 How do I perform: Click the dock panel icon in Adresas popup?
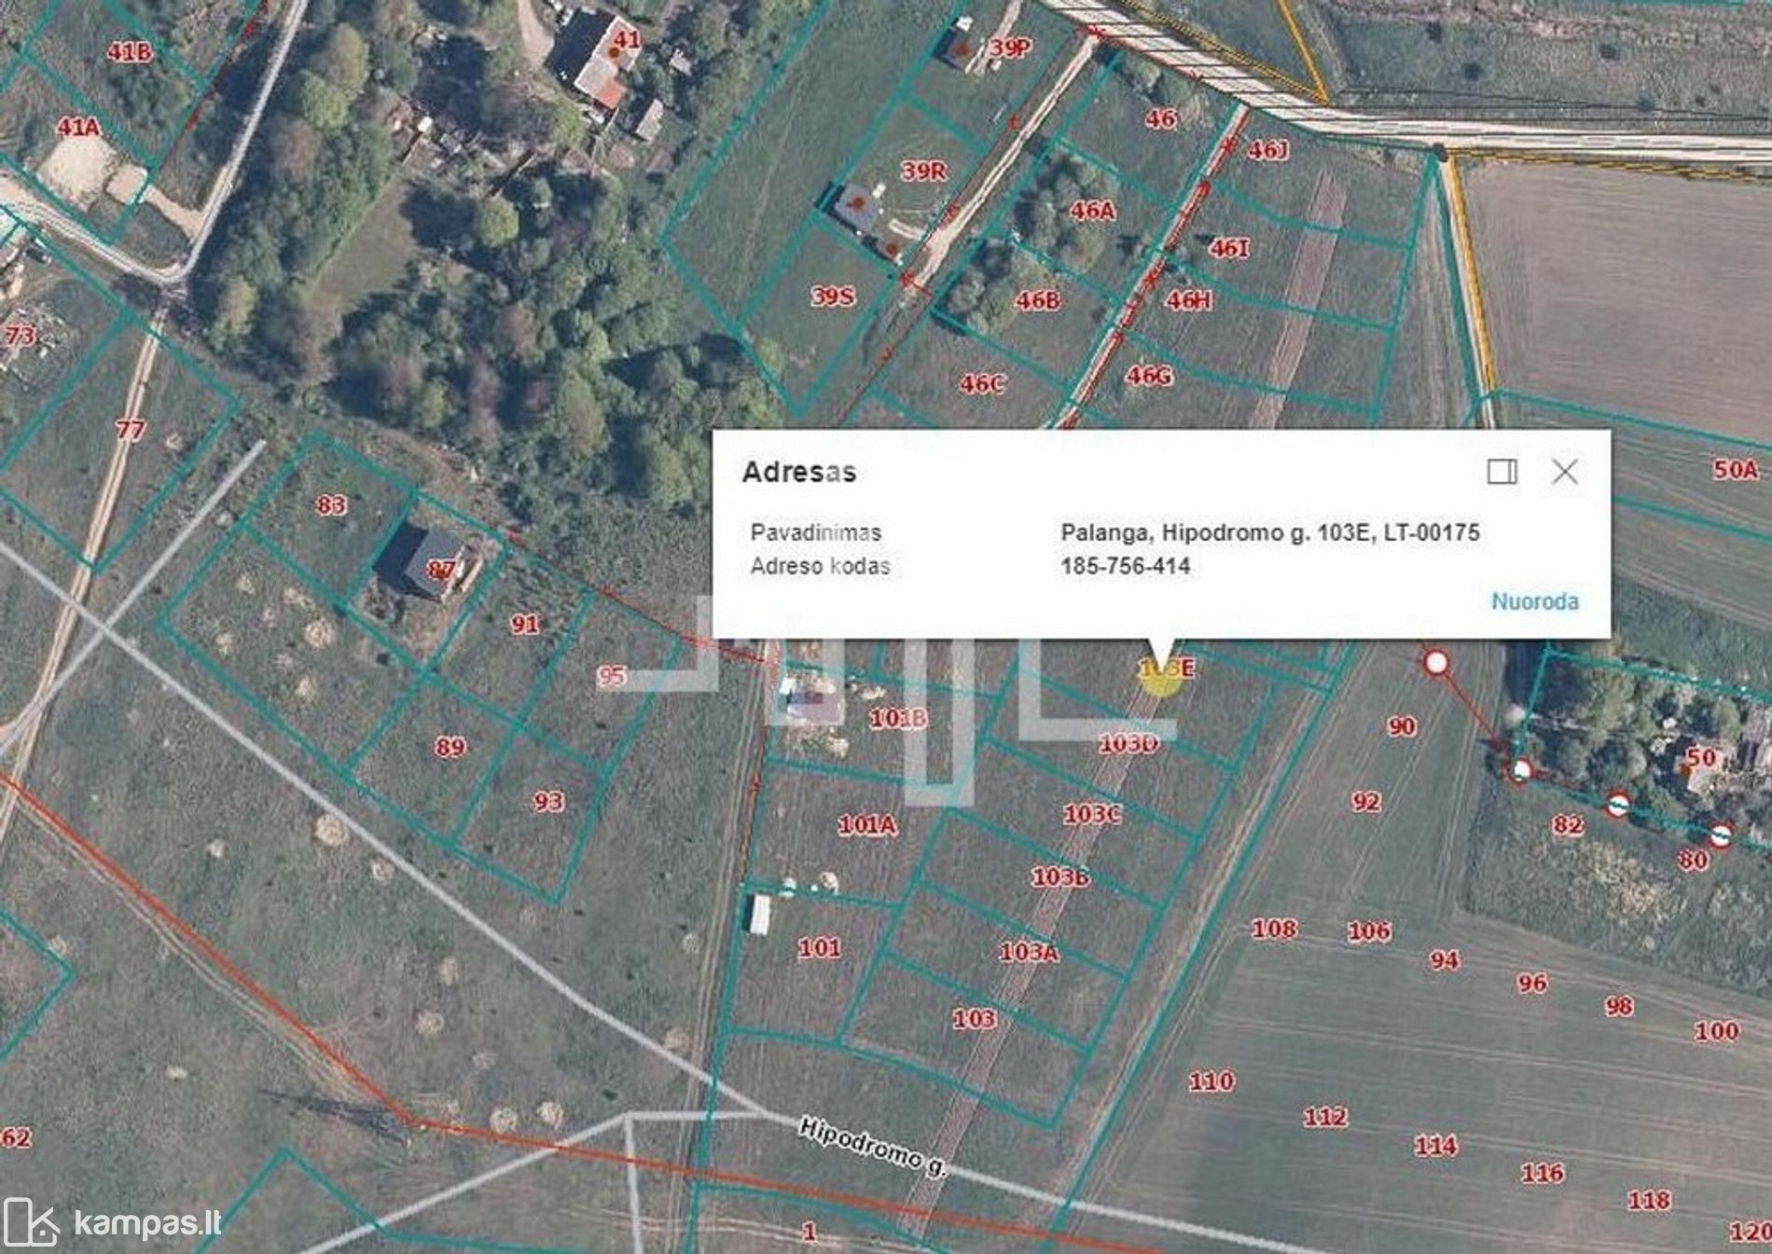click(1502, 472)
